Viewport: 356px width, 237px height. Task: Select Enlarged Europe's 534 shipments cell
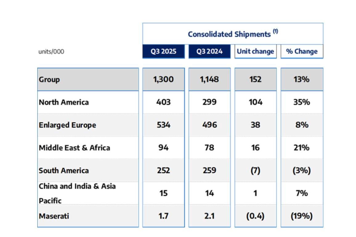coord(163,125)
